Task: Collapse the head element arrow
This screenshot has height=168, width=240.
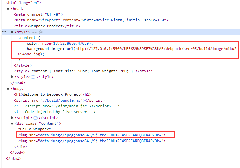Action: tap(8, 9)
